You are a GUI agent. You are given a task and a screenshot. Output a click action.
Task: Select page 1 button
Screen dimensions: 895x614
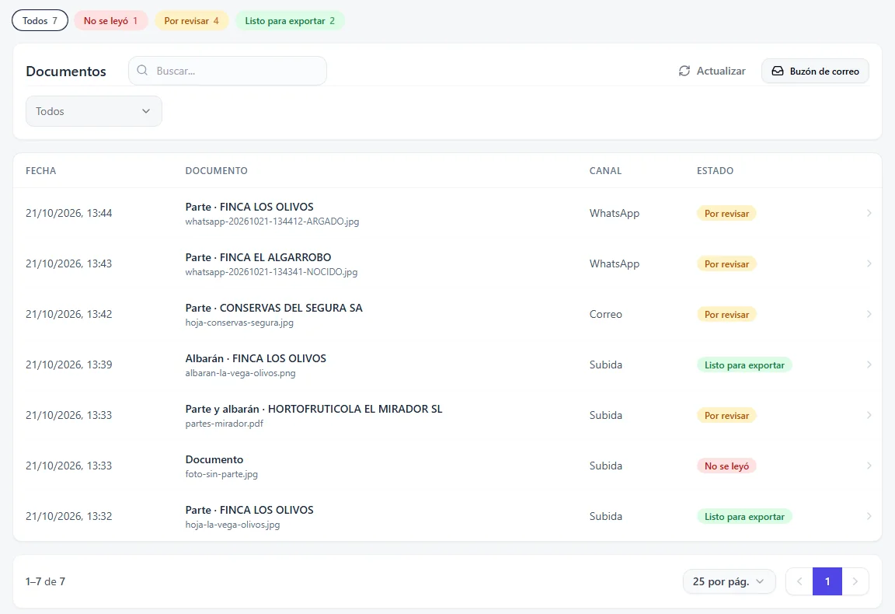pyautogui.click(x=827, y=581)
